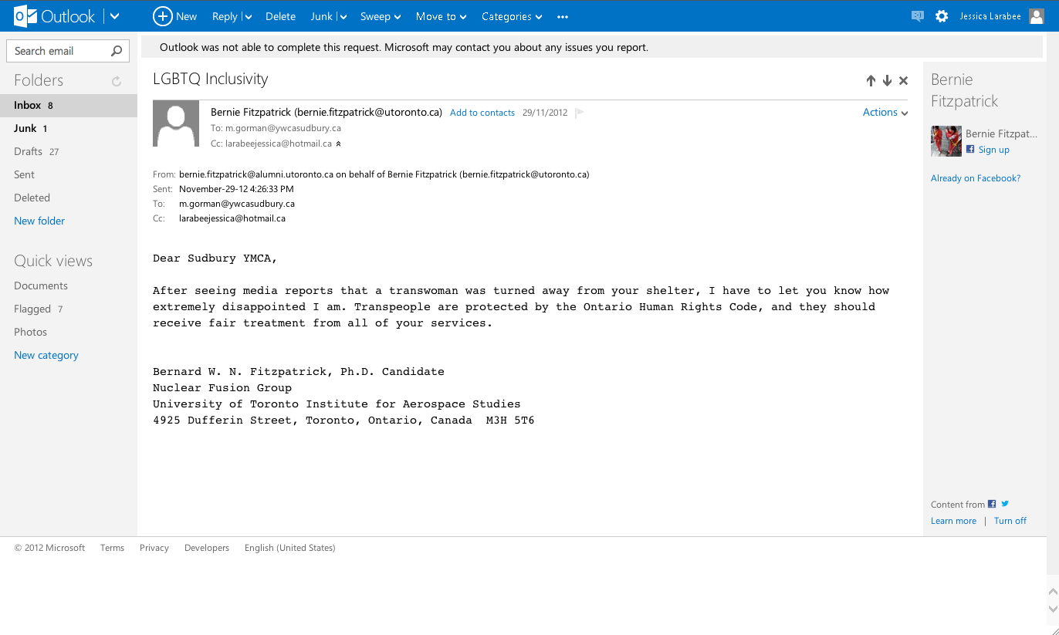Click the date 29/11/2012
Image resolution: width=1059 pixels, height=635 pixels.
pos(545,113)
